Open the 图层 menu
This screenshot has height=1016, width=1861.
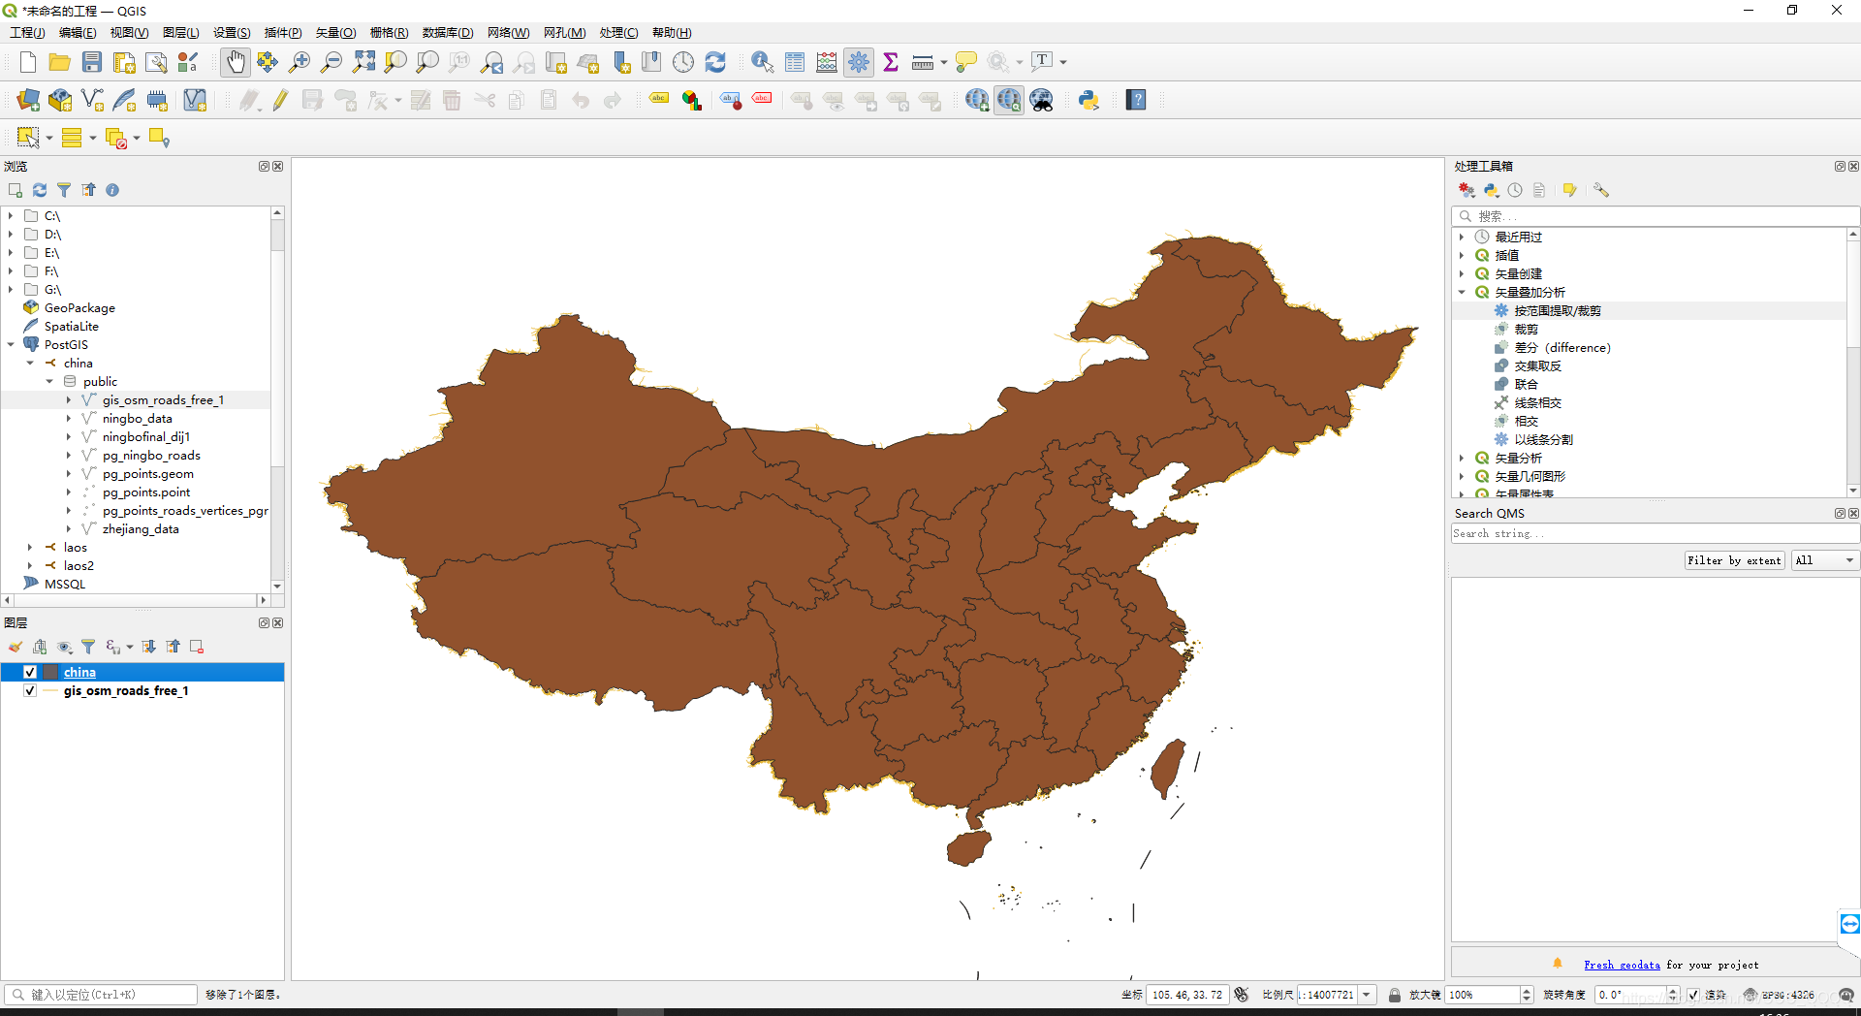(x=181, y=32)
